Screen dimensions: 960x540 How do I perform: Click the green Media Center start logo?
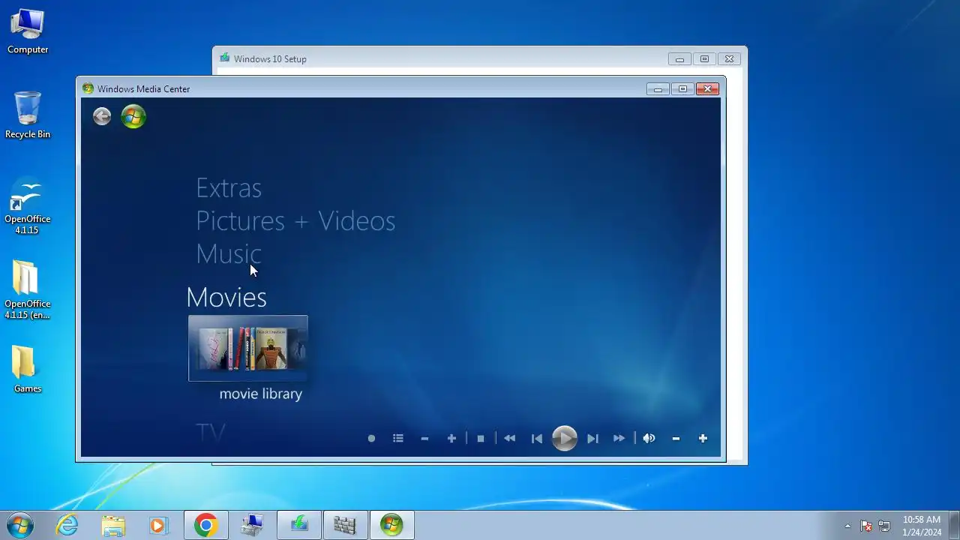tap(133, 116)
